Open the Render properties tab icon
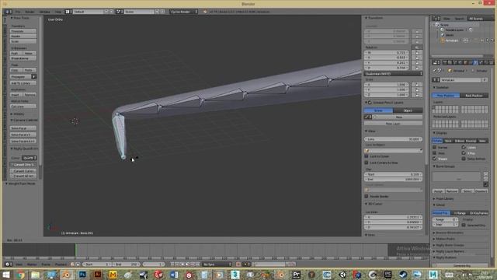The width and height of the screenshot is (497, 280). click(x=444, y=62)
